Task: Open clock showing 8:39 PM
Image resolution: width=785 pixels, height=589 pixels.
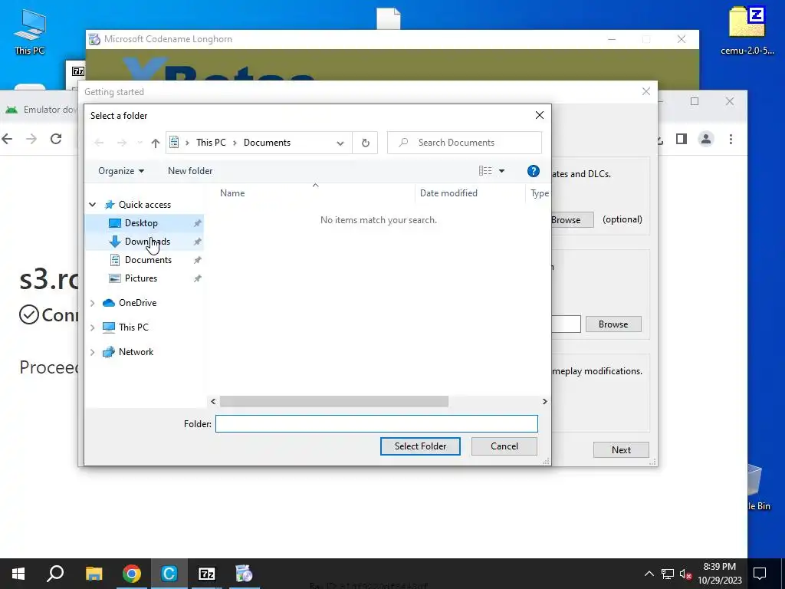Action: coord(719,574)
